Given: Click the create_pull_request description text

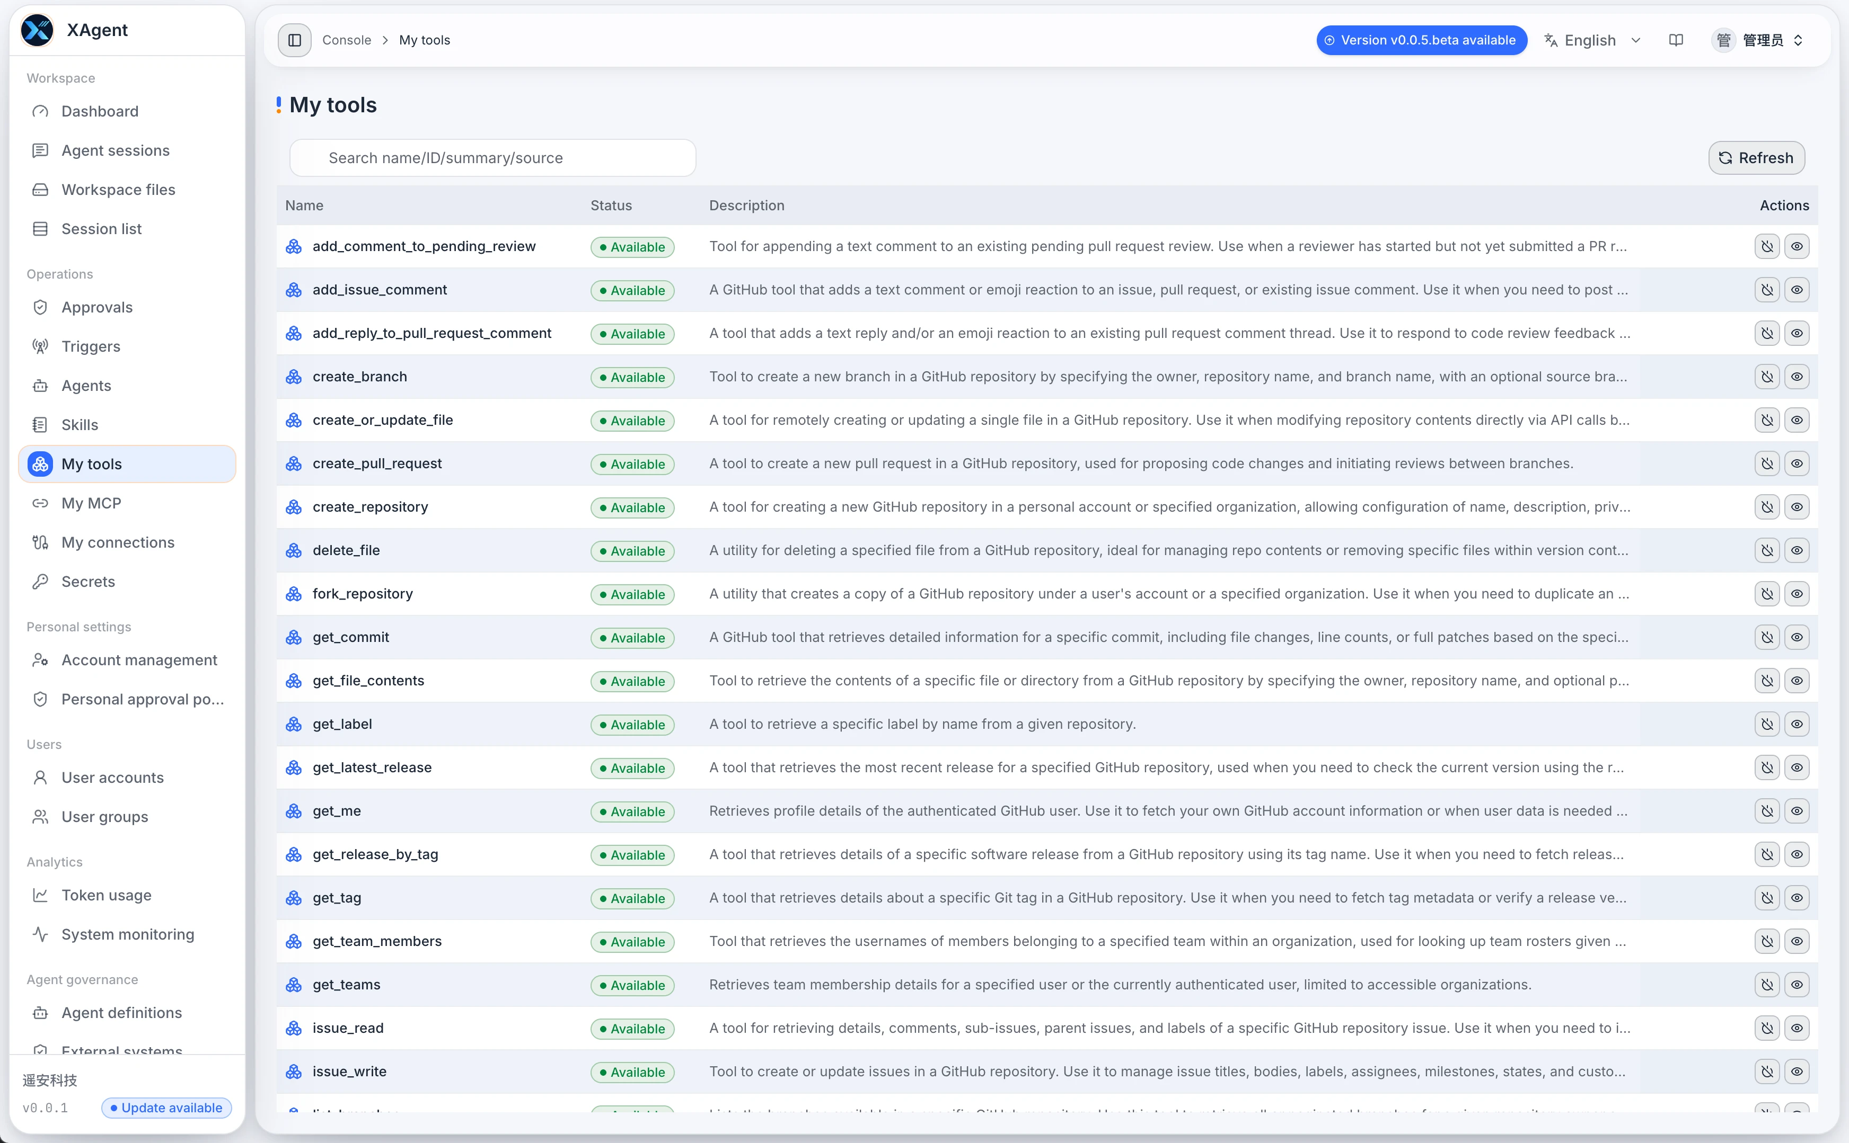Looking at the screenshot, I should 1141,463.
